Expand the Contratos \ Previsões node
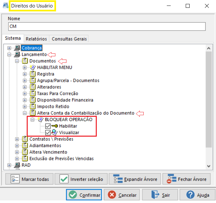The image size is (216, 203). [17, 139]
